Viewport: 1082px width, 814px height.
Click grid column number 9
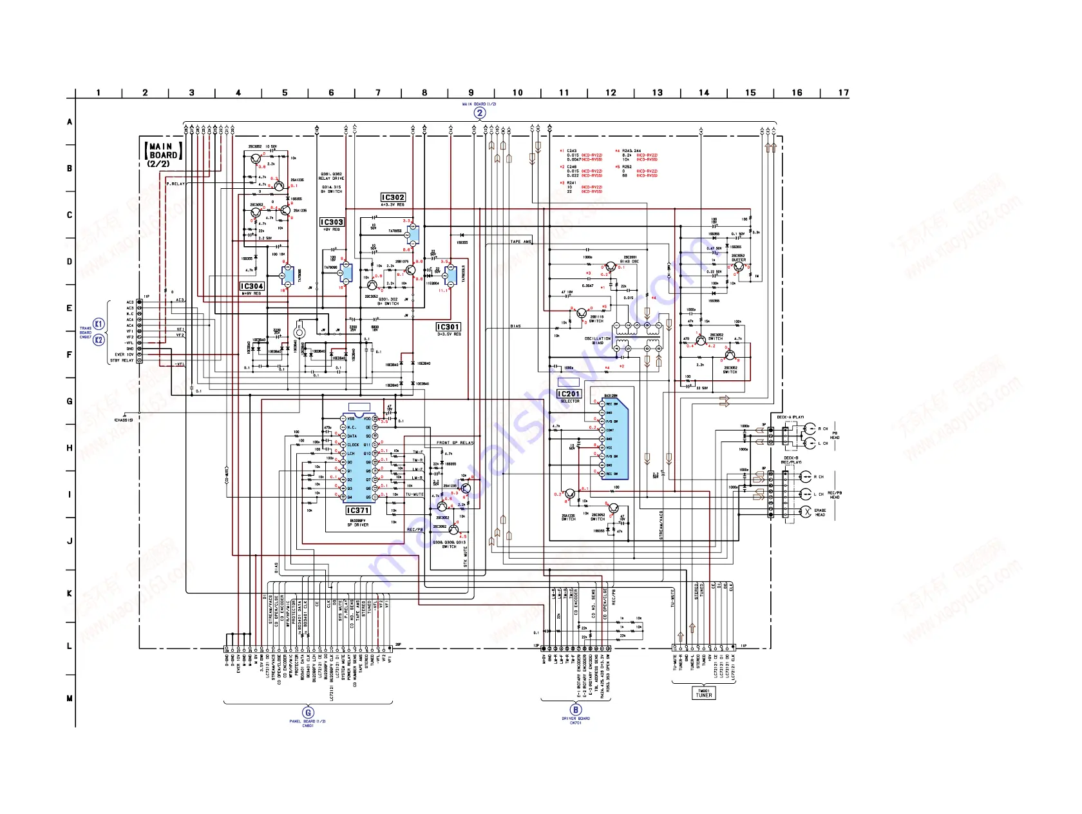click(471, 93)
